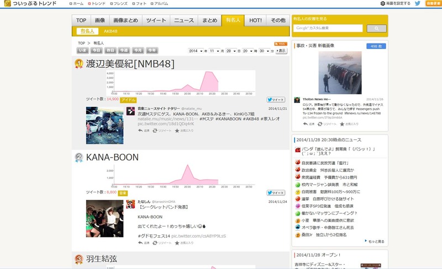
Task: Open KANA-BOON ranking title
Action: tap(112, 157)
